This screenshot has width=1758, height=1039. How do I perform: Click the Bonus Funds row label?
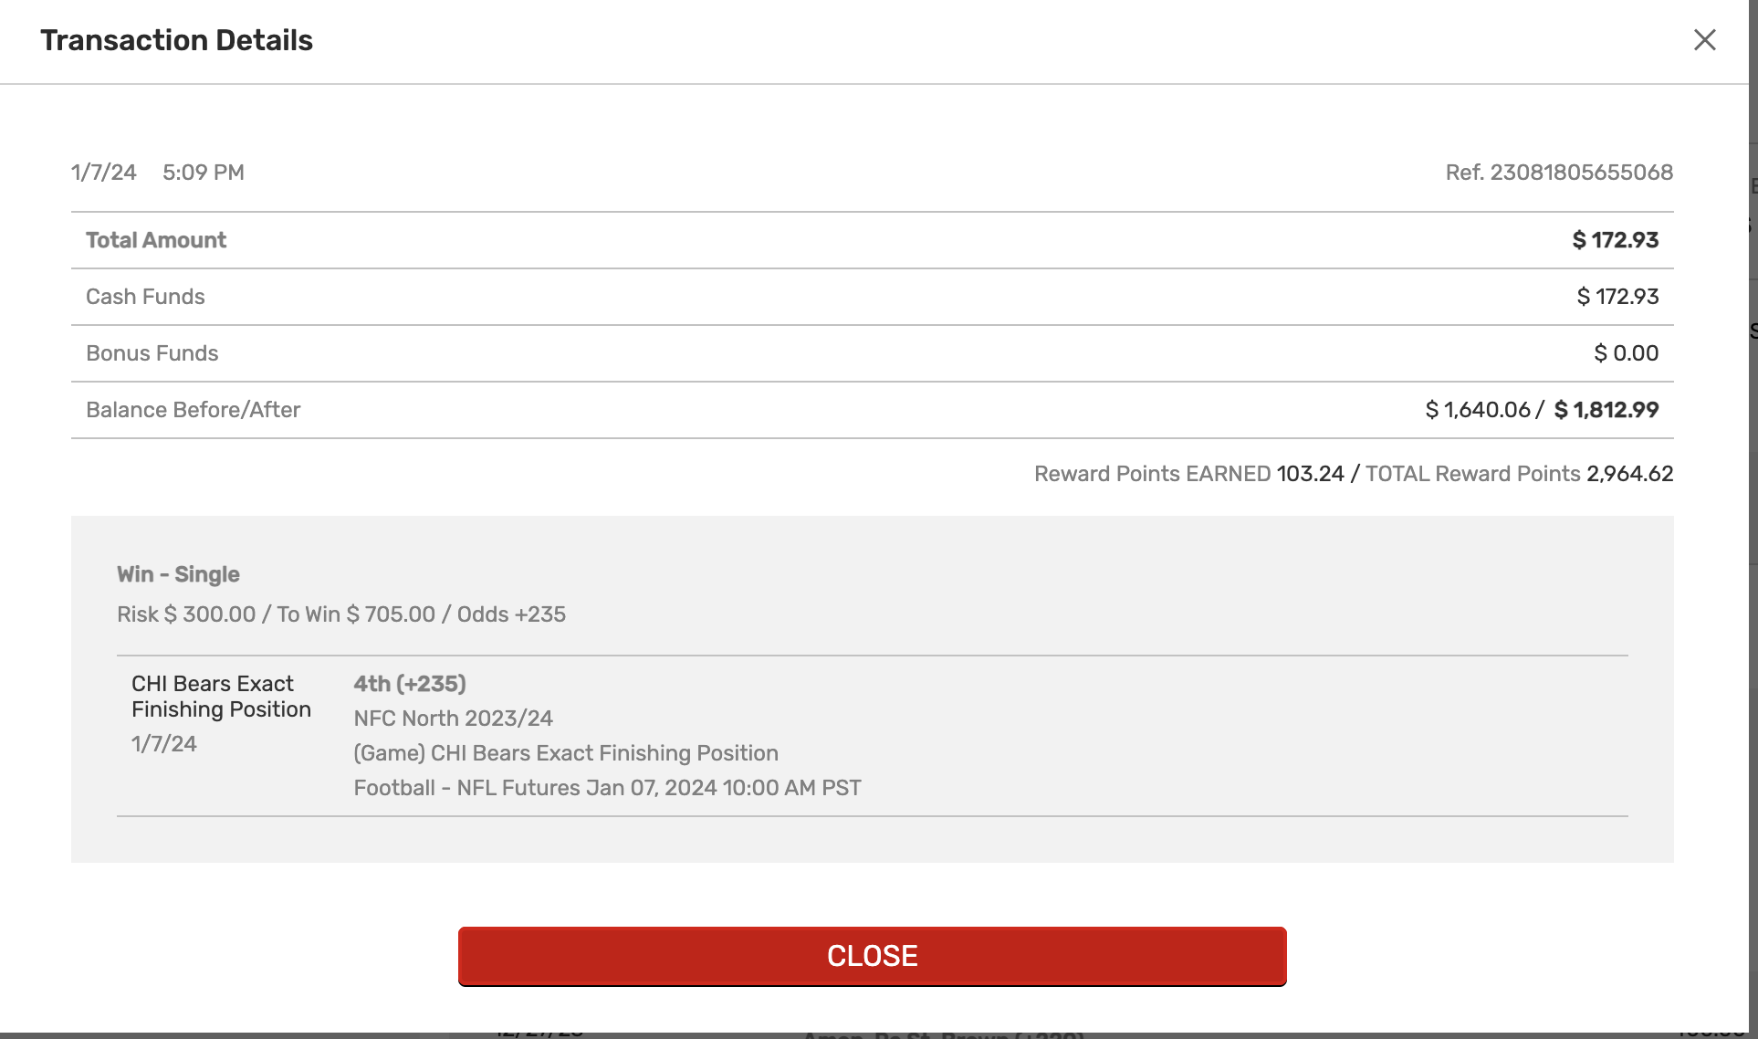click(152, 353)
